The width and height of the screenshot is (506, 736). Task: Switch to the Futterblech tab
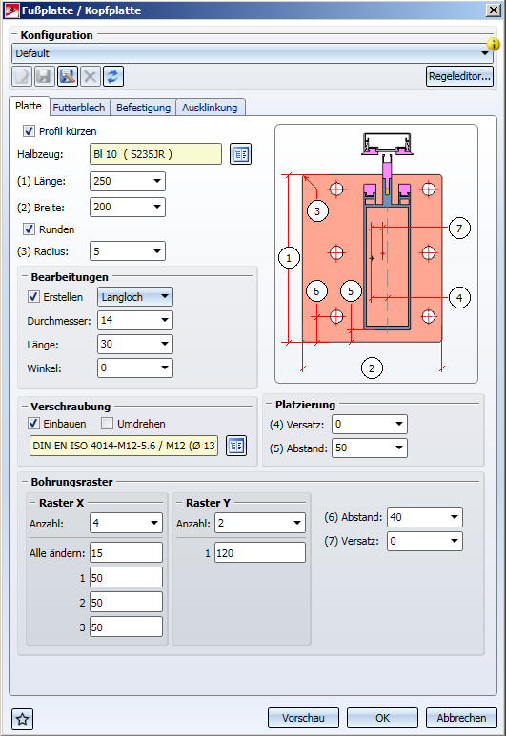pos(79,108)
